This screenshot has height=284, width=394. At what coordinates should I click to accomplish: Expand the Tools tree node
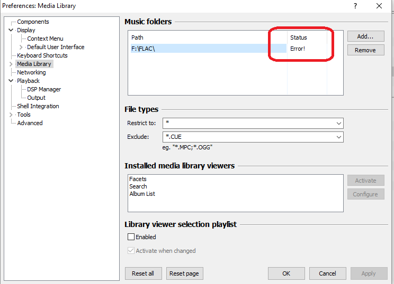[x=11, y=115]
